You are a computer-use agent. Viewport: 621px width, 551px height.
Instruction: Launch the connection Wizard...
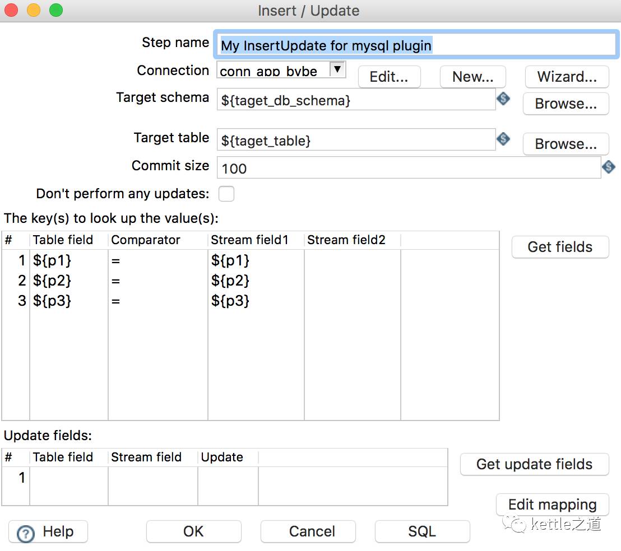(567, 77)
